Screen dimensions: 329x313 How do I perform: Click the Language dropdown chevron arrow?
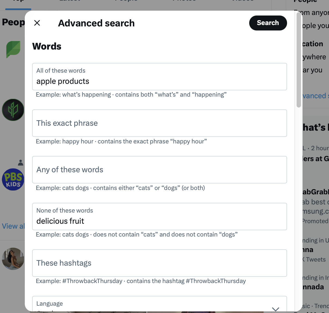tap(276, 309)
